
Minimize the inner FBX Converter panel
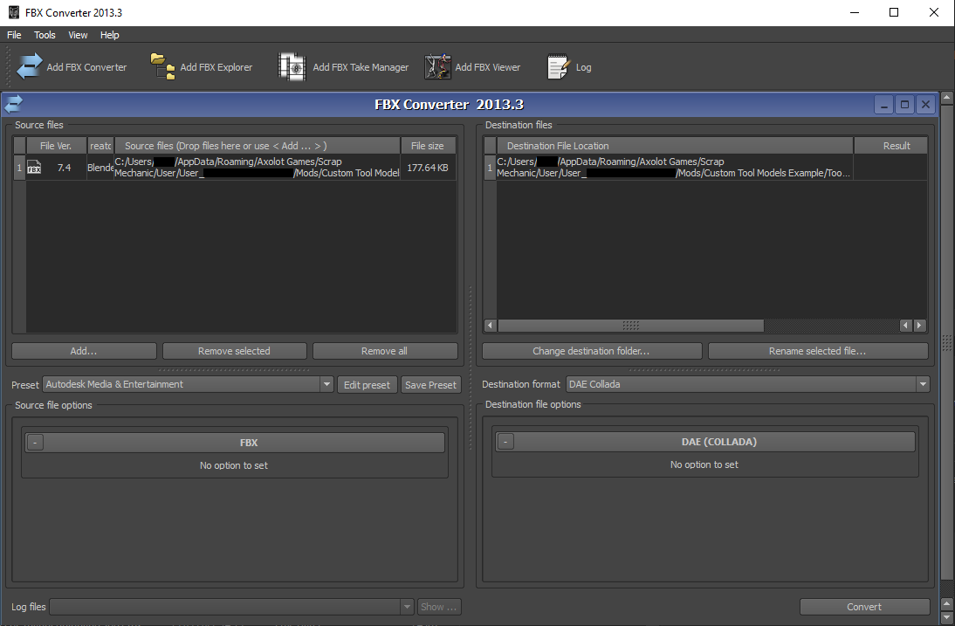click(x=883, y=105)
